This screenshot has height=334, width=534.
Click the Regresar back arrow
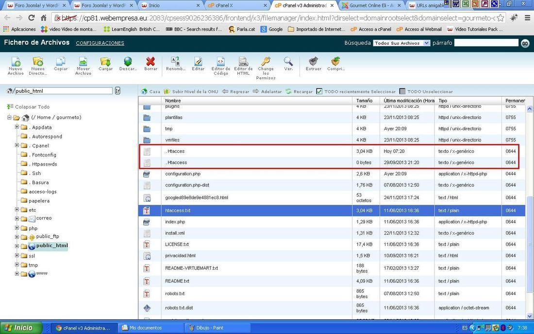(x=225, y=92)
